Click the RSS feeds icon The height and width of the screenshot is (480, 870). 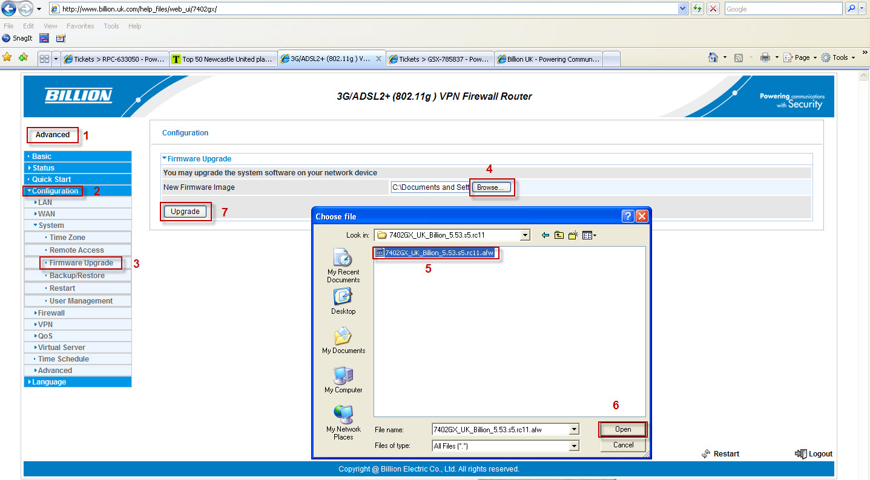click(739, 57)
